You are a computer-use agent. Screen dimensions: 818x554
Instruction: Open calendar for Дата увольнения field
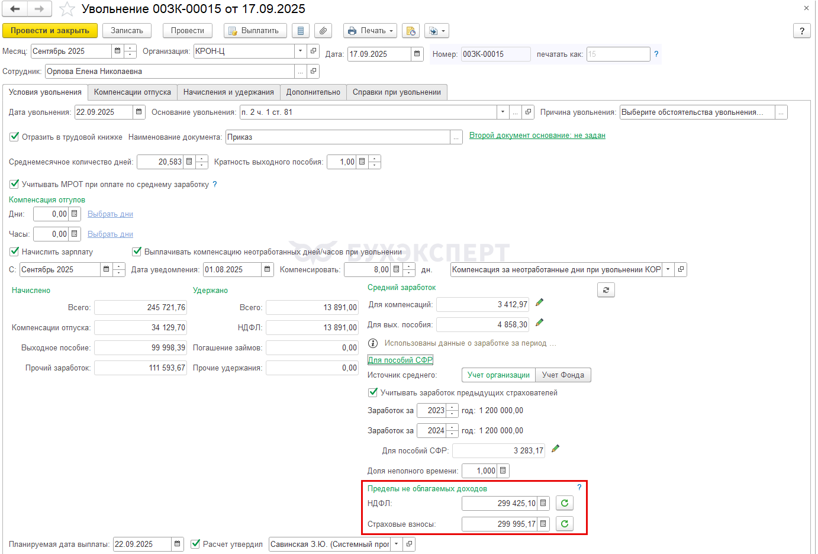139,112
